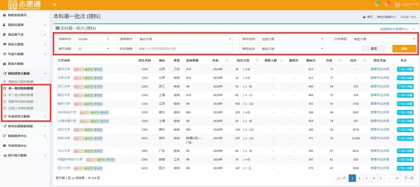Image resolution: width=420 pixels, height=187 pixels.
Task: Click sort arrows on 分差 column
Action: [340, 60]
